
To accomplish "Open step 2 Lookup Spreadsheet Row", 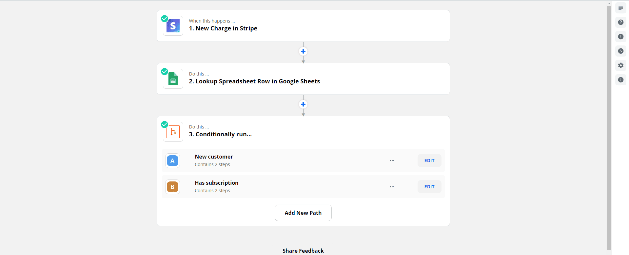I will click(303, 79).
